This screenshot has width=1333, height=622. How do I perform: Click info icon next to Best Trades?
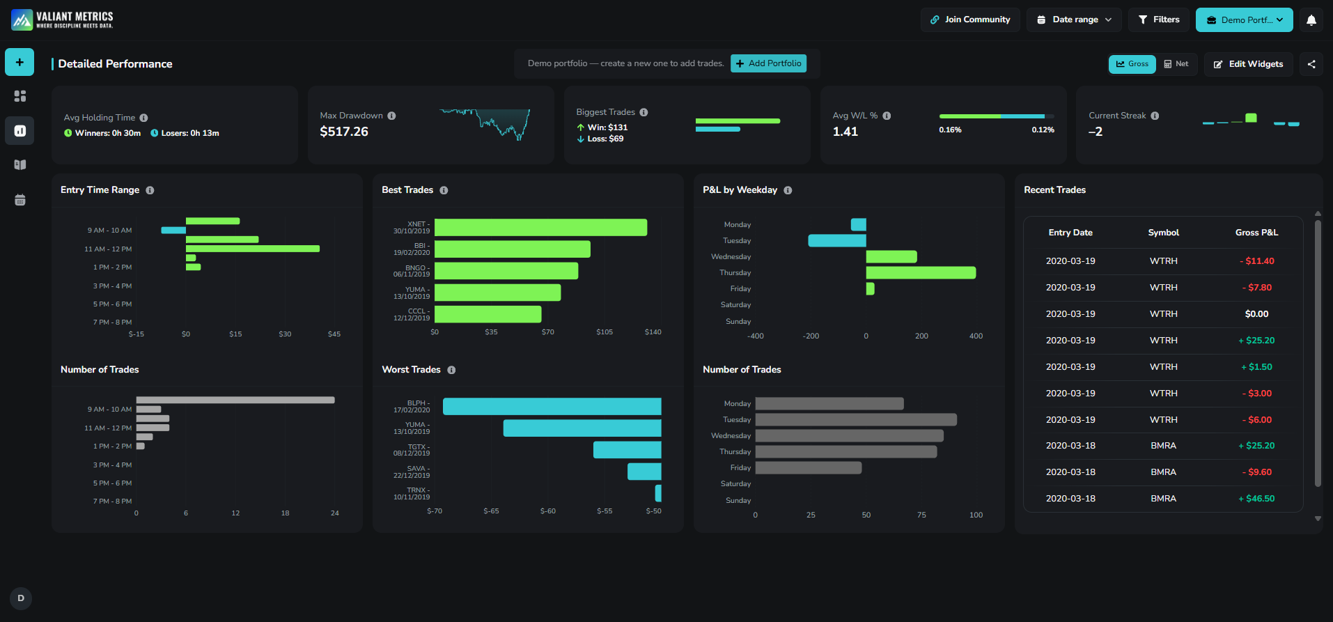click(x=444, y=190)
